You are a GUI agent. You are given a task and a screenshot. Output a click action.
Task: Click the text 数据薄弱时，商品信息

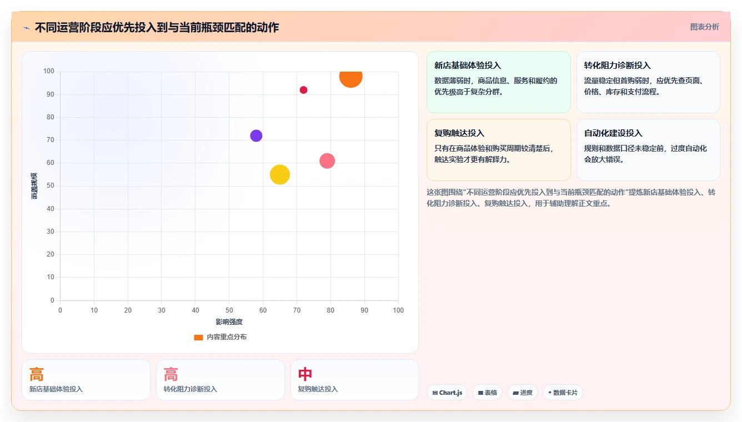pyautogui.click(x=495, y=86)
